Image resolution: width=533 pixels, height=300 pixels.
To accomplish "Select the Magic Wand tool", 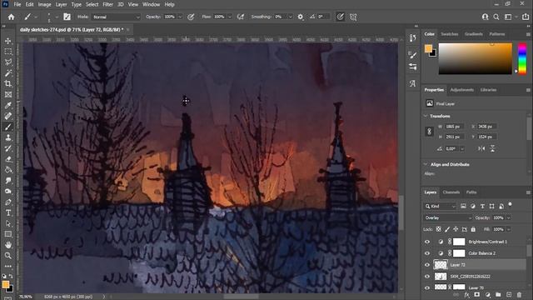I will [x=8, y=73].
